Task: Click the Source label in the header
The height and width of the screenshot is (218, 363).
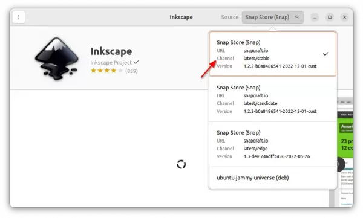Action: (230, 17)
